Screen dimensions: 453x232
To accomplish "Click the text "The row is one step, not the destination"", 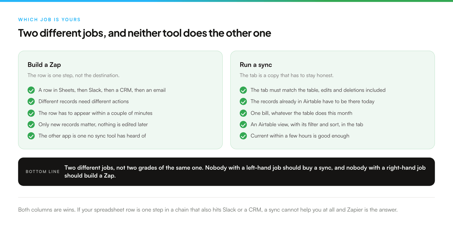I will [x=74, y=76].
